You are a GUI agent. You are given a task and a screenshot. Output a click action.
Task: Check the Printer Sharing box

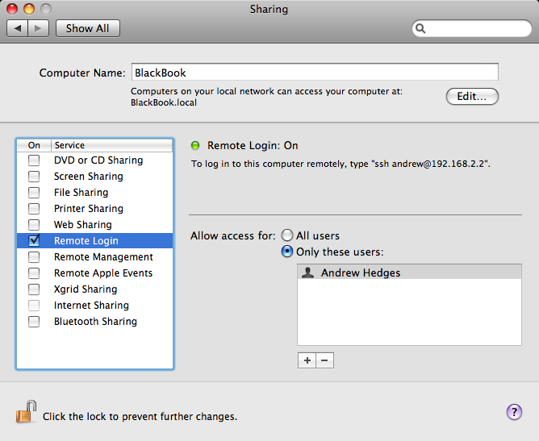click(x=34, y=209)
